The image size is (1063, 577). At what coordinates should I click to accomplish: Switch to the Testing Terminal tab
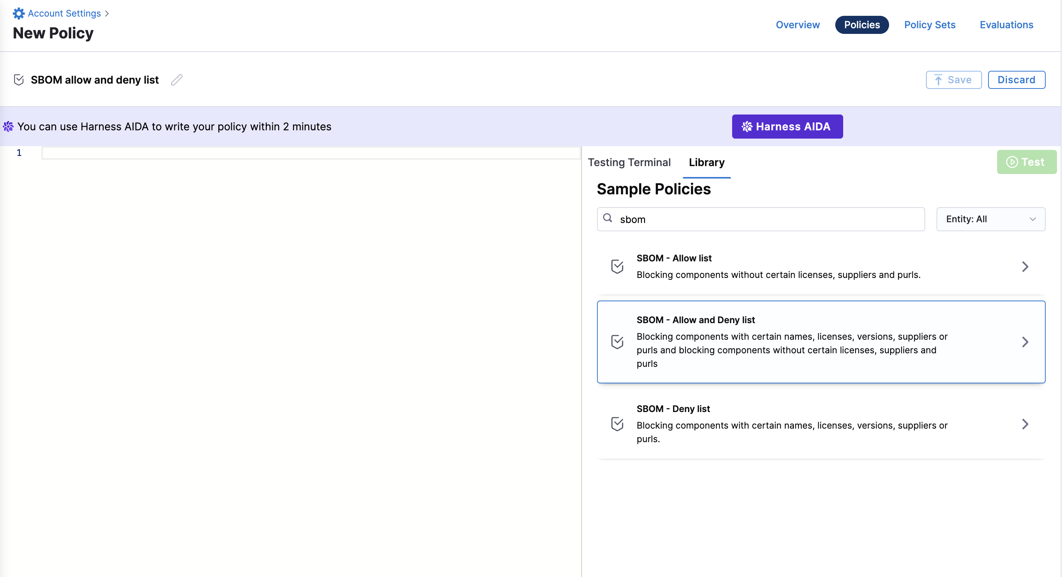coord(629,162)
